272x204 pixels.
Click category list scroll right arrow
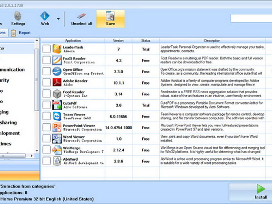(32, 156)
